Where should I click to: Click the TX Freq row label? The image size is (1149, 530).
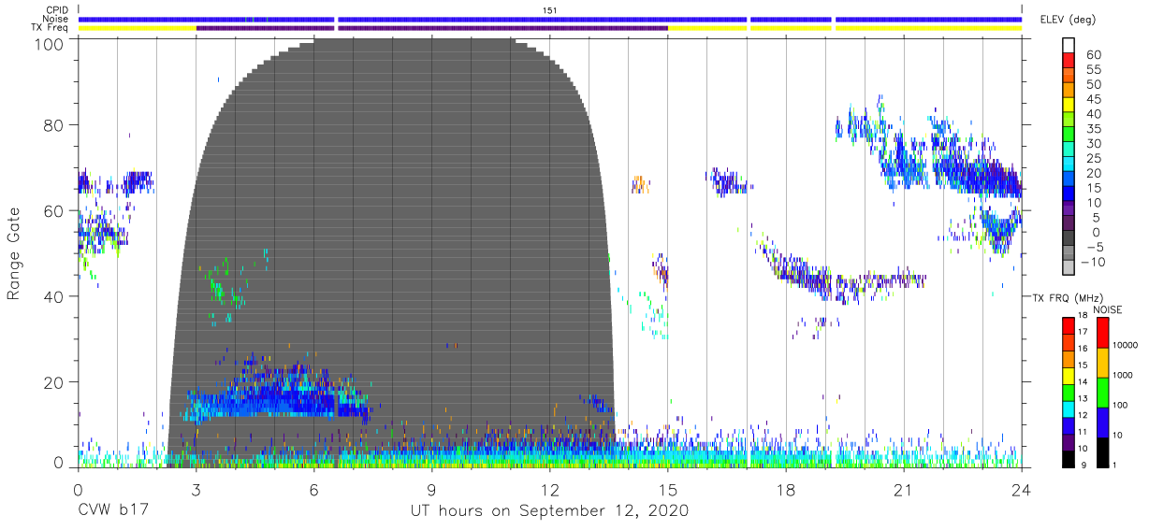[x=51, y=28]
